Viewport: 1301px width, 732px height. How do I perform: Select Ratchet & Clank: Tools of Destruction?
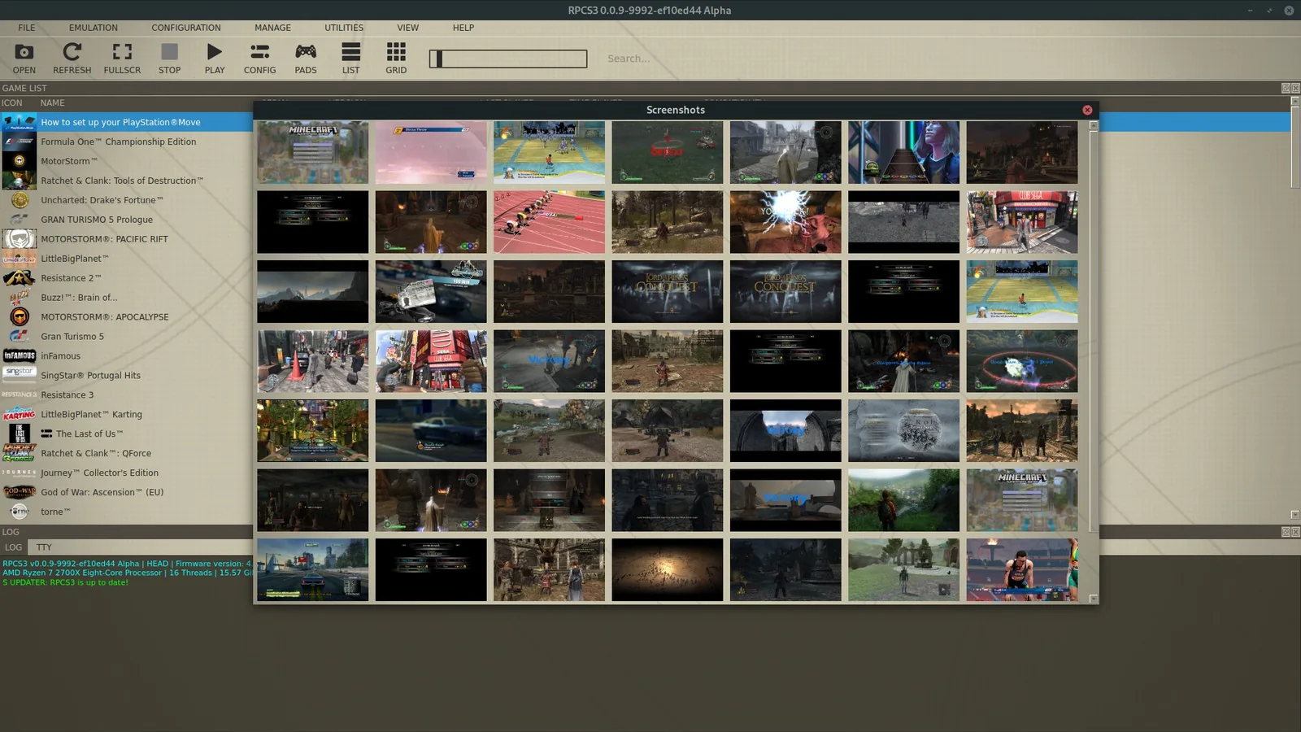pos(126,181)
